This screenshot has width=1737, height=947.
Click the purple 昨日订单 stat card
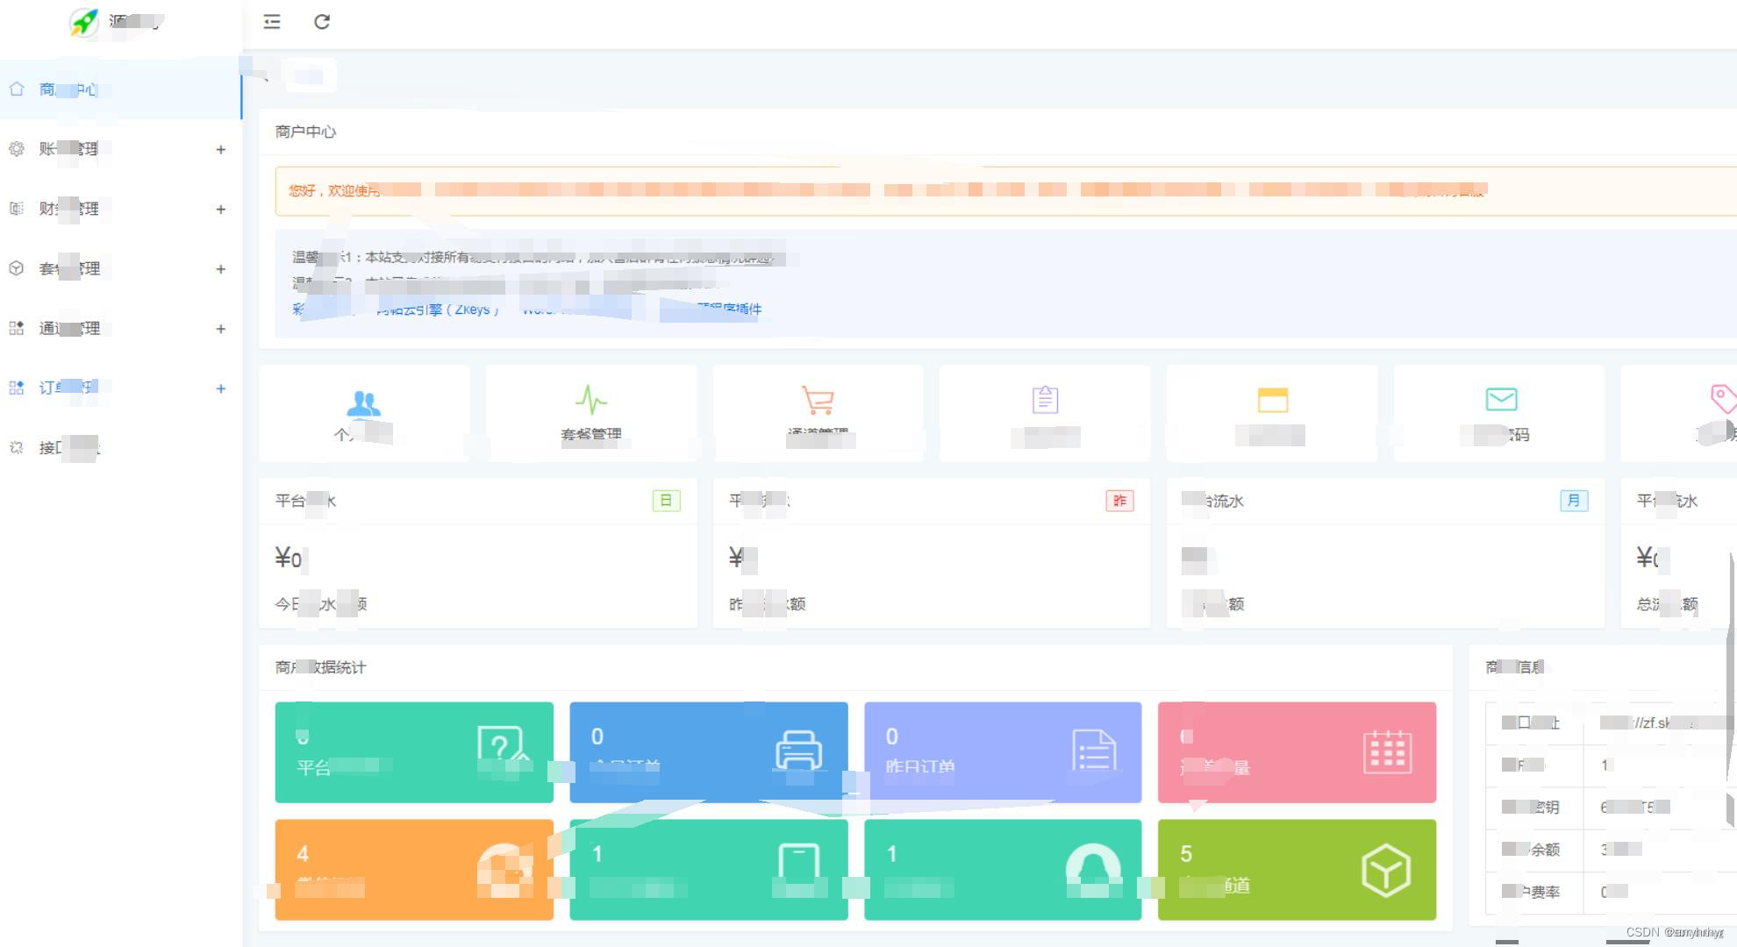pos(1002,752)
